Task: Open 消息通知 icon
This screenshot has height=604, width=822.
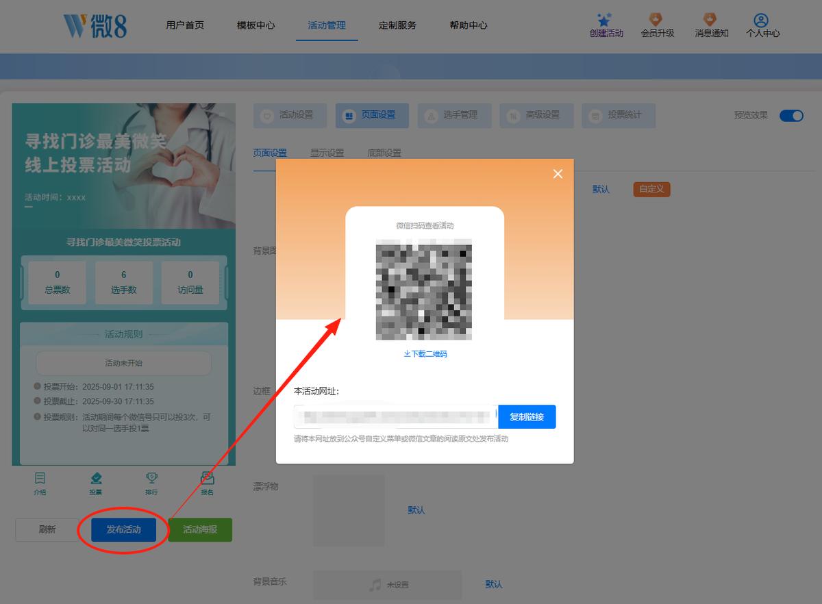Action: [710, 20]
